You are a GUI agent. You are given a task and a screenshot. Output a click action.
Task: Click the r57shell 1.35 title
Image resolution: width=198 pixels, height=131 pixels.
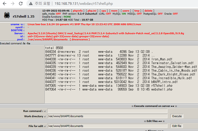pos(24,17)
